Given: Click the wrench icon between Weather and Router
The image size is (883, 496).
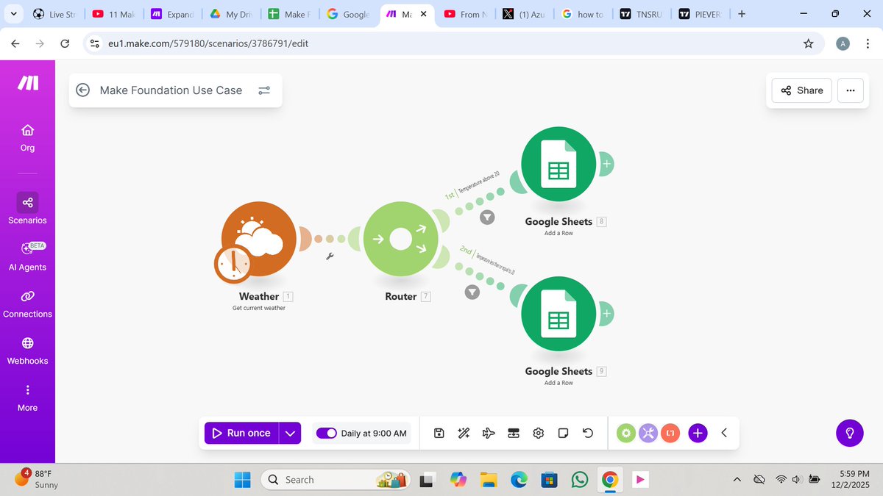Looking at the screenshot, I should point(330,256).
